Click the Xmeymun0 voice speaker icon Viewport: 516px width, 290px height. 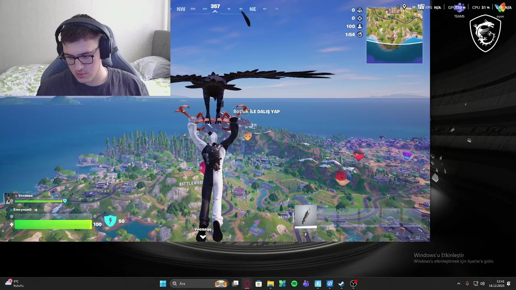[x=36, y=210]
